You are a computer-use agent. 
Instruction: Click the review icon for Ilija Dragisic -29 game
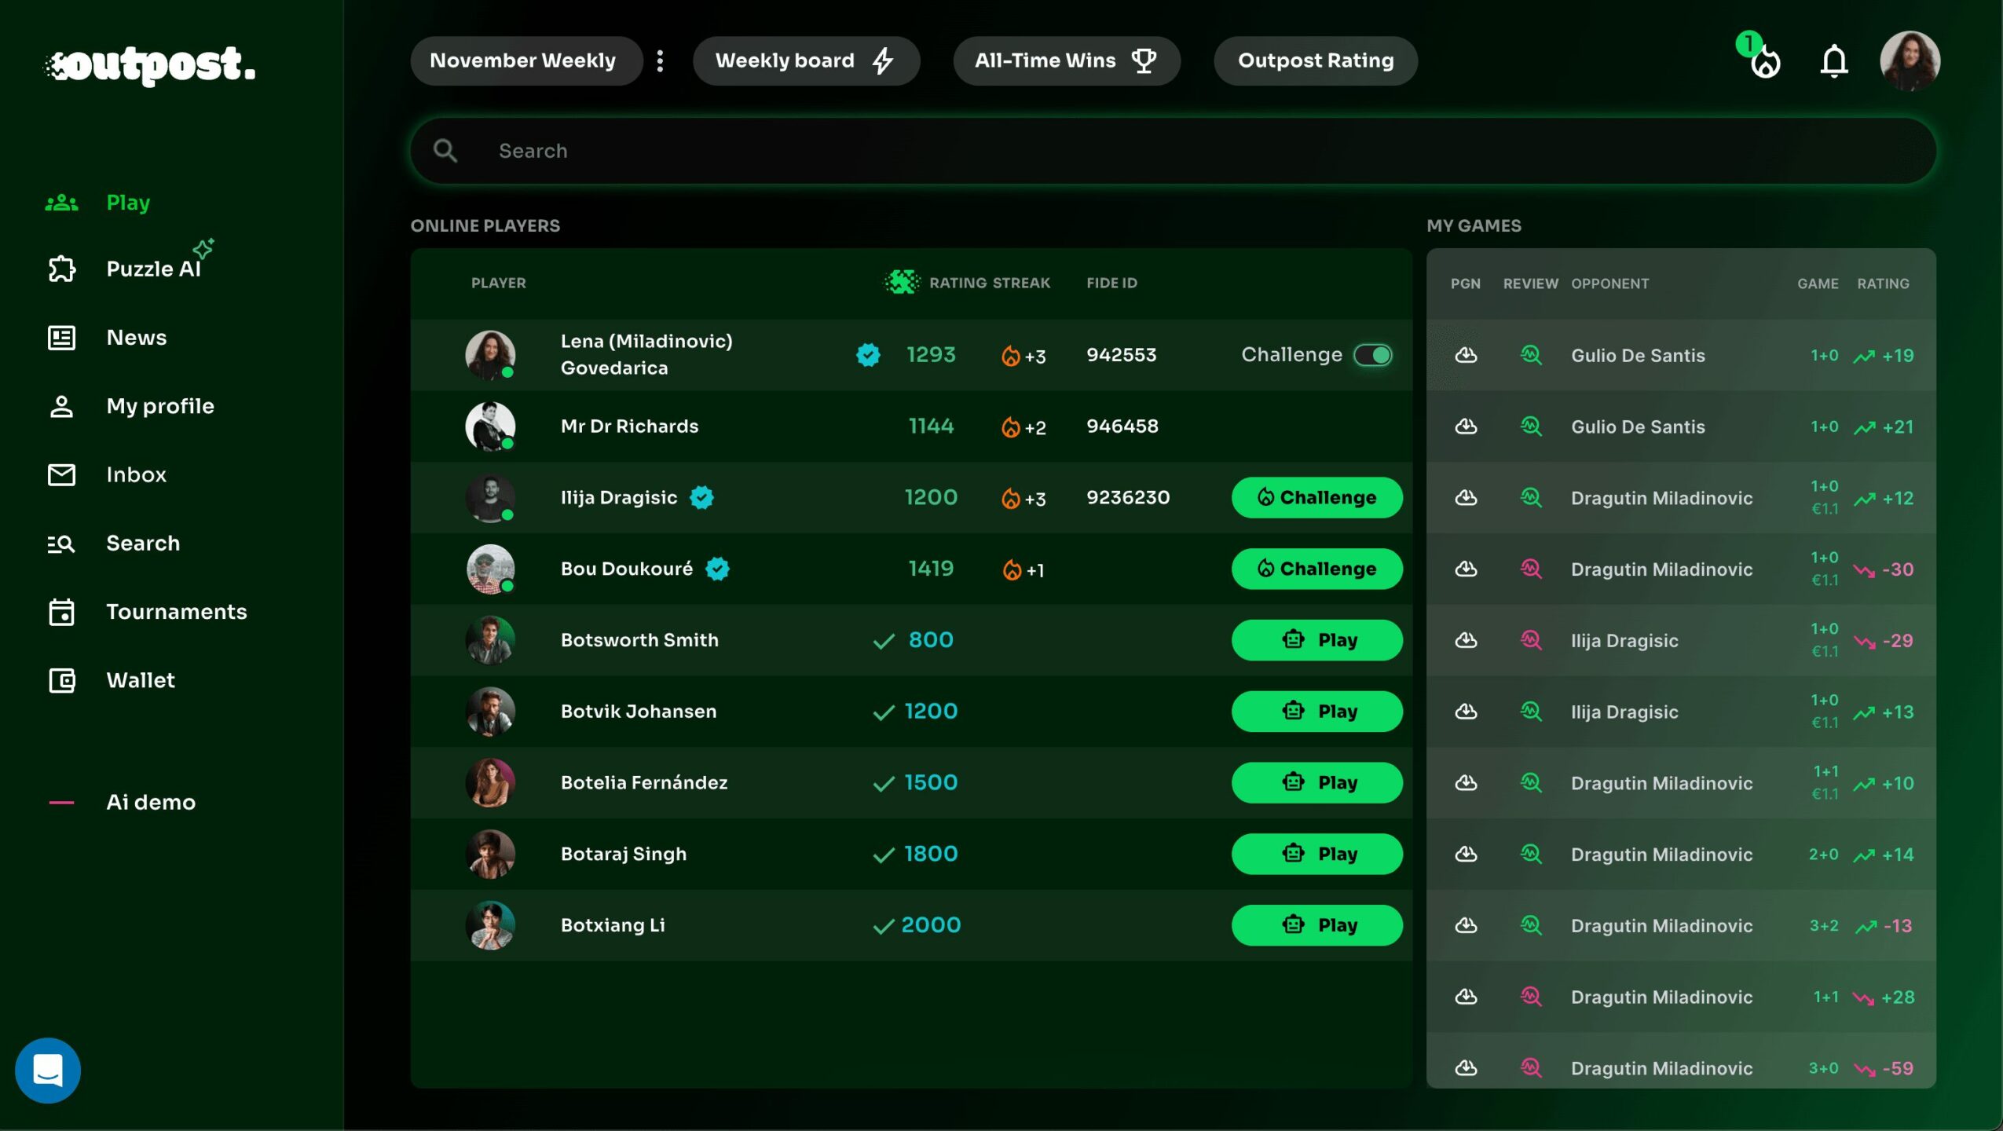pos(1530,640)
